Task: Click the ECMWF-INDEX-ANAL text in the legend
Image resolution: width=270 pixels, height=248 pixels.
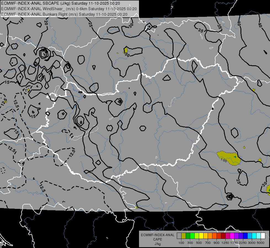Action: tap(157, 235)
